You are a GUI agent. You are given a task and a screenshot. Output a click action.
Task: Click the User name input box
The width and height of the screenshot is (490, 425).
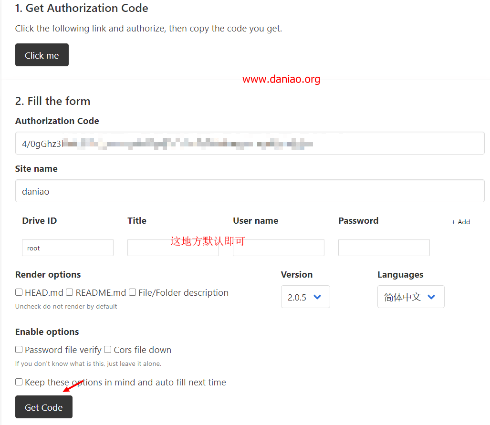pos(279,248)
